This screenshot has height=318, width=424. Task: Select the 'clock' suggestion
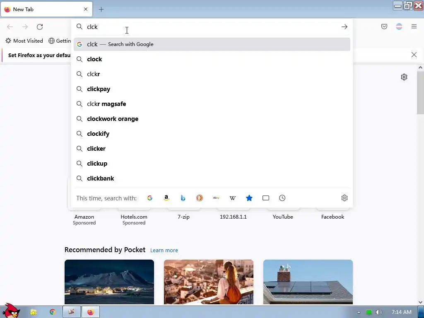click(212, 59)
